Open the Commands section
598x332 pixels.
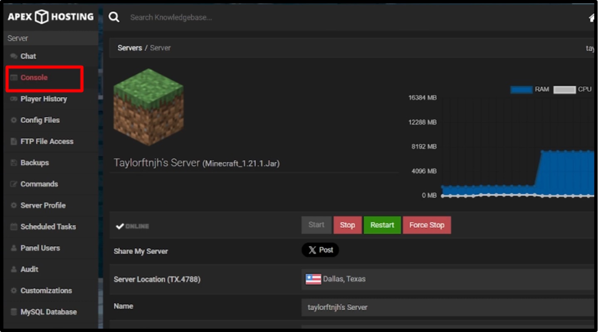pyautogui.click(x=39, y=184)
